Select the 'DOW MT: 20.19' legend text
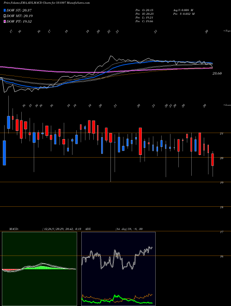This screenshot has height=306, width=231. tap(19, 16)
